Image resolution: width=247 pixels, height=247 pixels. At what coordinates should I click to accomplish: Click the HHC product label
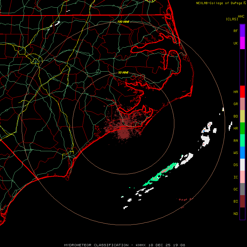pos(241,16)
